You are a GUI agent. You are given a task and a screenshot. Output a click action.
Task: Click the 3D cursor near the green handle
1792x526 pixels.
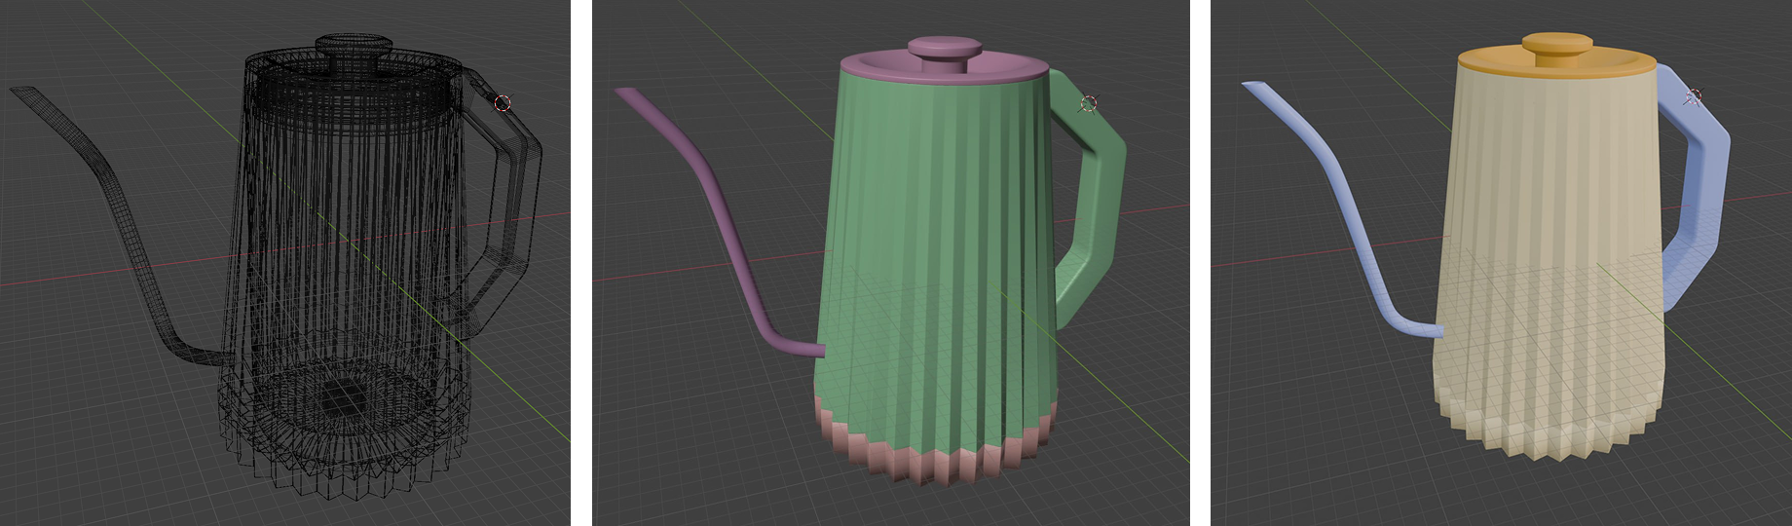(1089, 102)
